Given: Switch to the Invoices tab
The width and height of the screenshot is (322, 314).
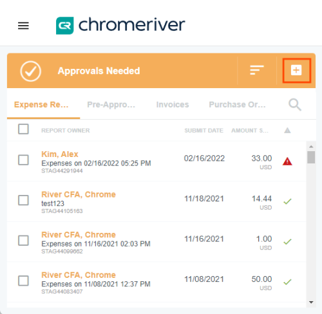Looking at the screenshot, I should [x=173, y=105].
